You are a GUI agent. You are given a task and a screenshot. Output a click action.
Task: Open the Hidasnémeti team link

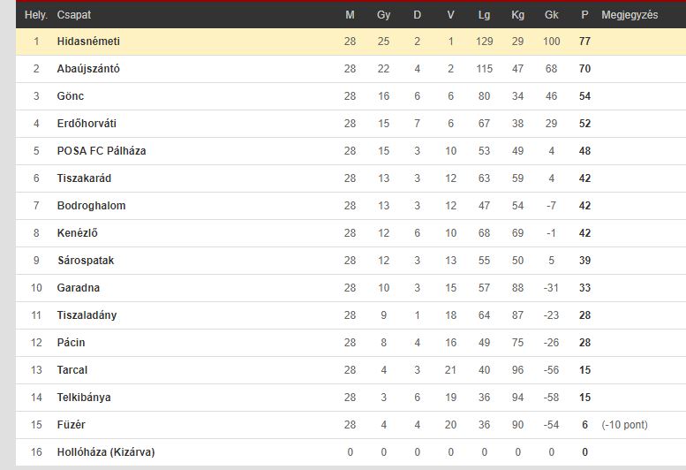click(88, 42)
